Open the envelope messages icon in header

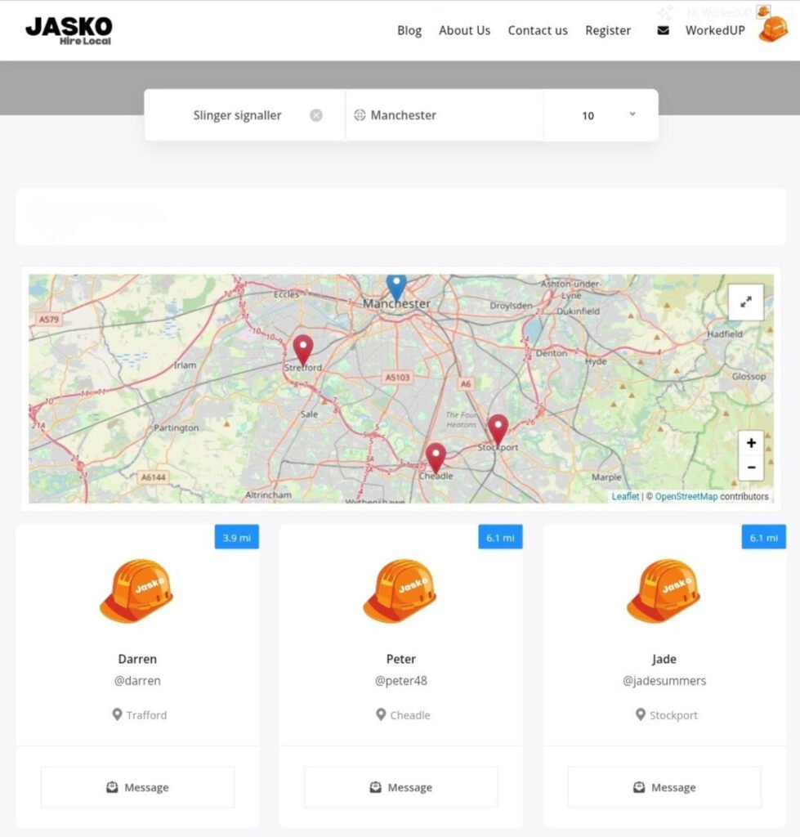click(x=663, y=30)
